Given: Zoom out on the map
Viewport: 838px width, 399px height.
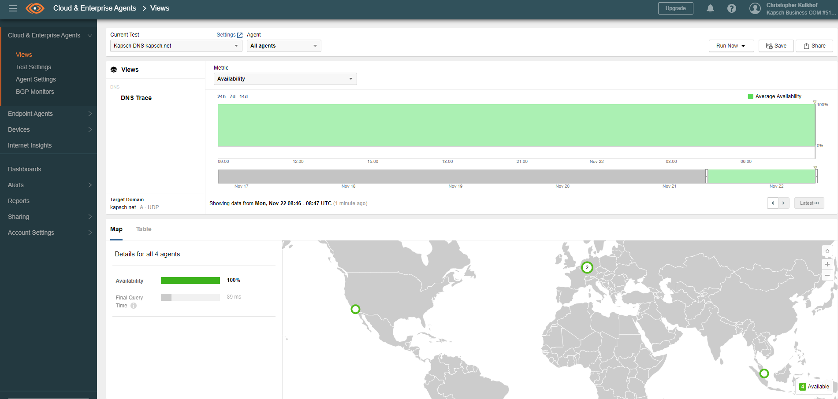Looking at the screenshot, I should click(x=827, y=275).
